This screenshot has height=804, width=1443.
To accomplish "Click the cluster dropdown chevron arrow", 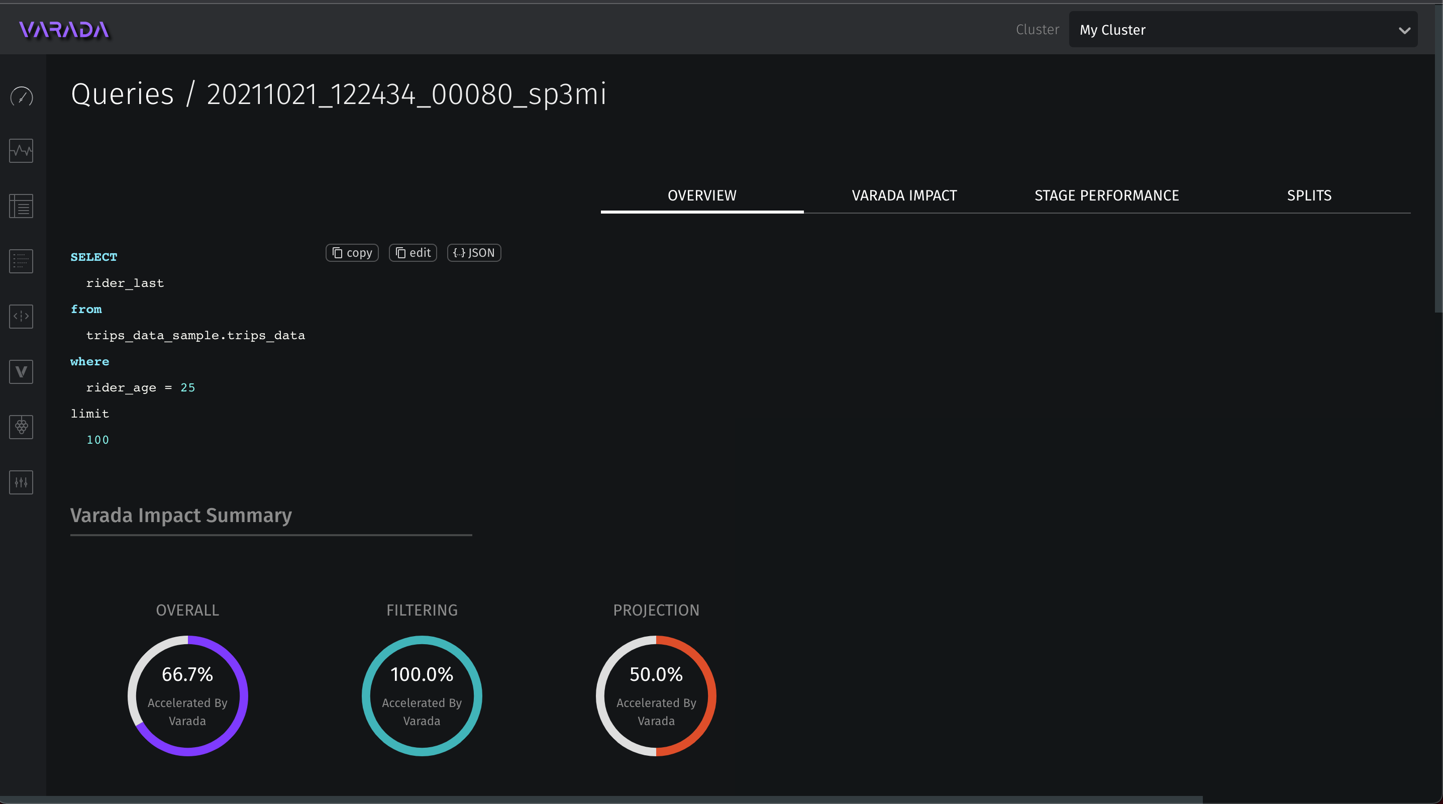I will (1404, 30).
